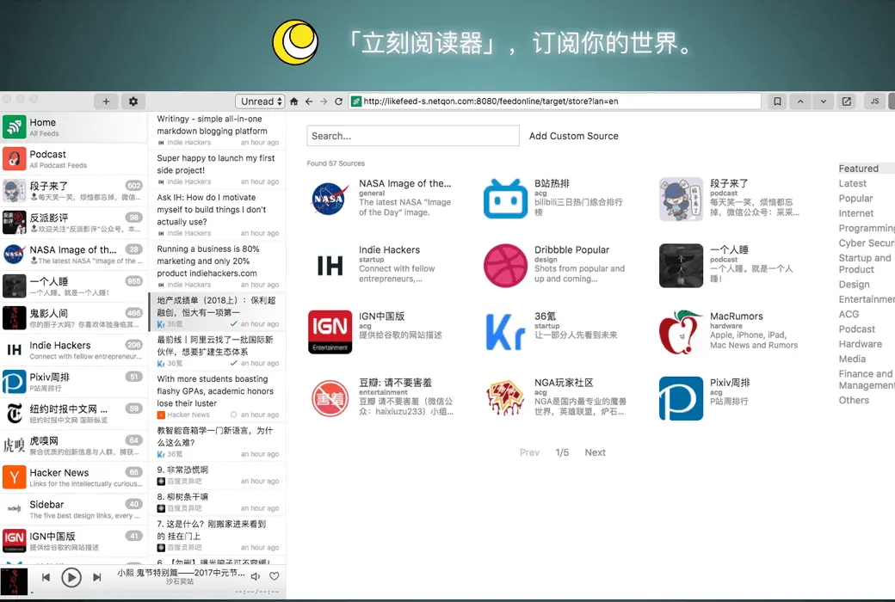Select Pixiv周排 source icon

681,397
